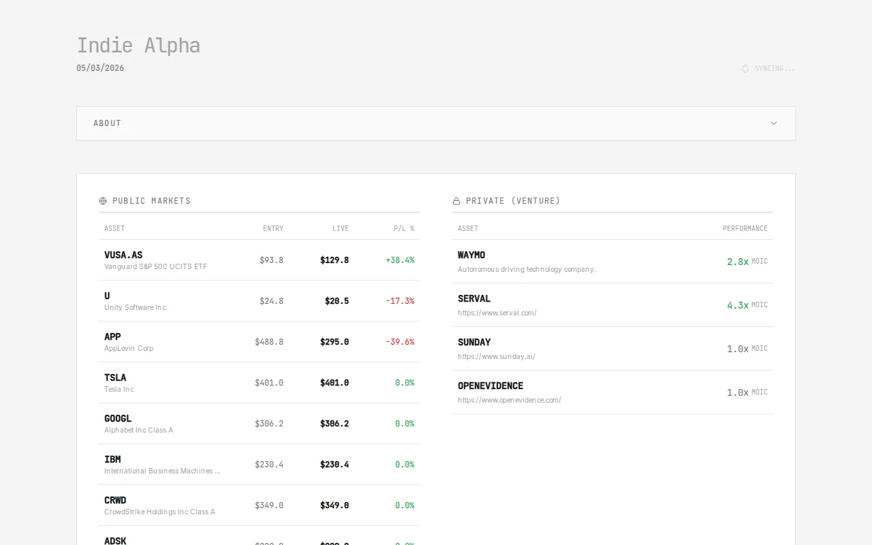Click the ASSET header in Public Markets
The width and height of the screenshot is (872, 545).
pyautogui.click(x=114, y=228)
